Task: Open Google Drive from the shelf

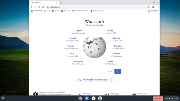Action: (x=100, y=98)
